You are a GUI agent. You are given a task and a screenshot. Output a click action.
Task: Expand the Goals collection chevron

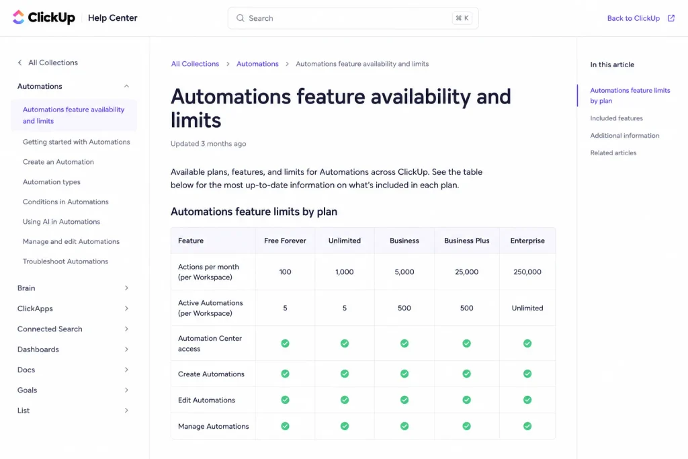tap(126, 390)
